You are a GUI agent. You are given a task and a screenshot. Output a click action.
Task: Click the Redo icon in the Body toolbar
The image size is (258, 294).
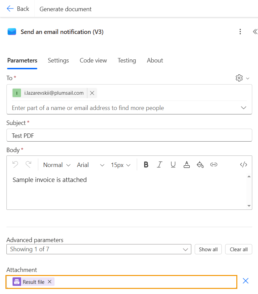[28, 164]
